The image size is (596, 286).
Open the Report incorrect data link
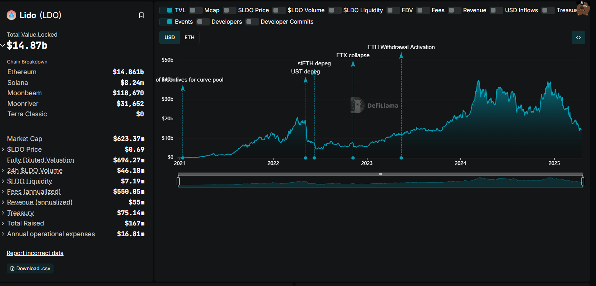coord(35,253)
